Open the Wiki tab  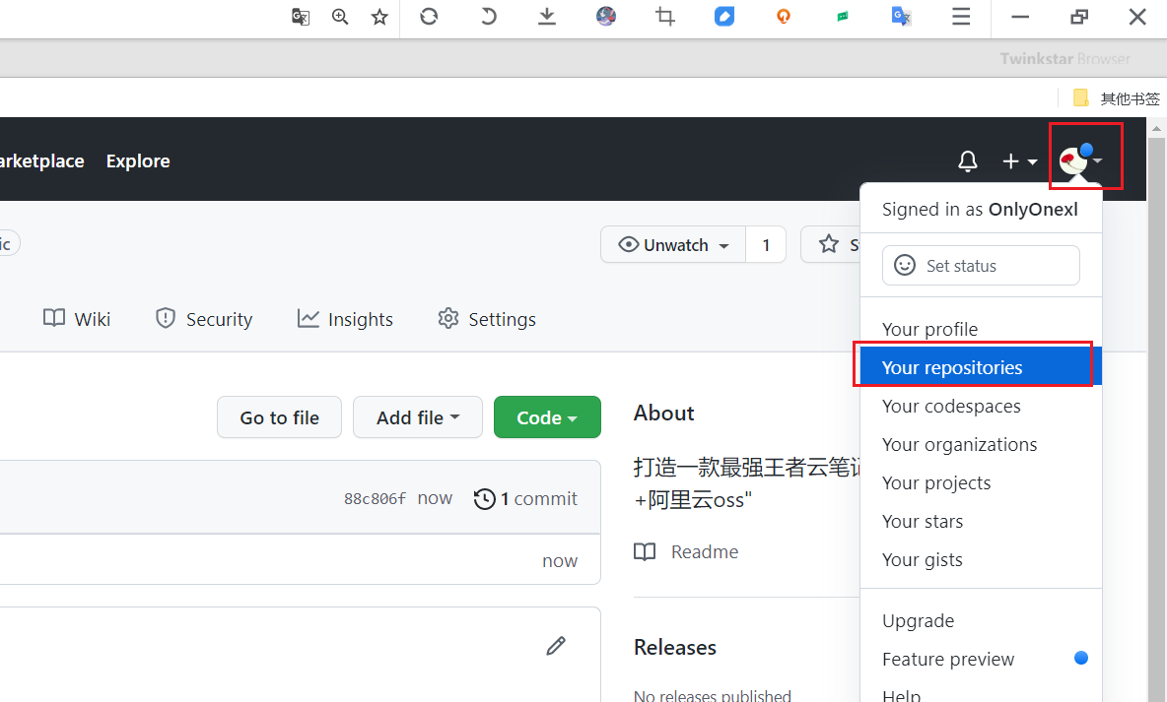pos(77,319)
